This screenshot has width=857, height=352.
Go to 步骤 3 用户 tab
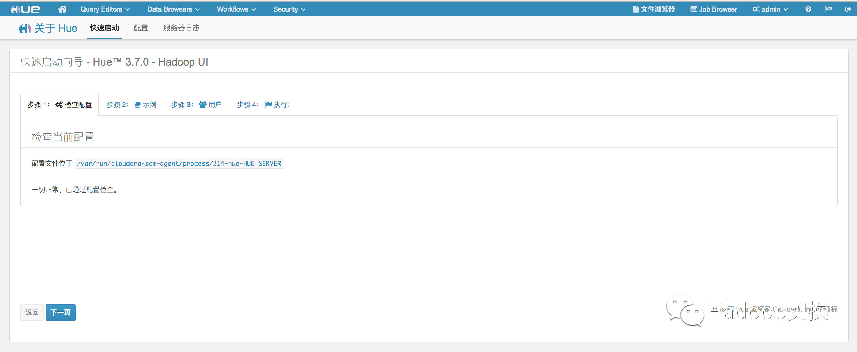click(x=196, y=104)
